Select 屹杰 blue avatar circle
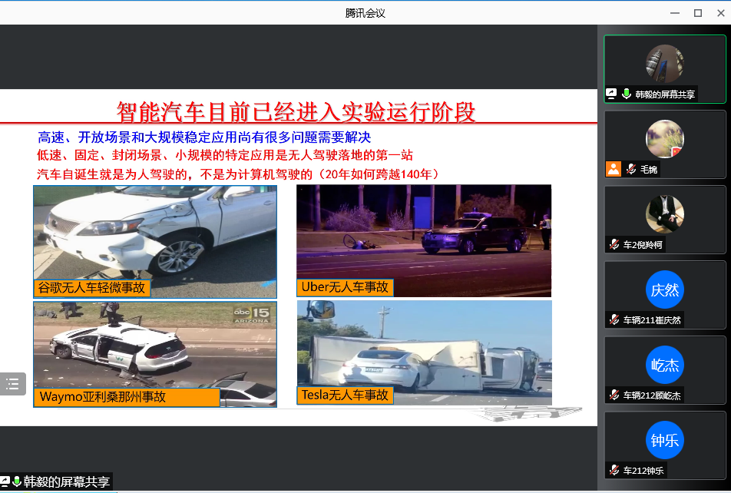The height and width of the screenshot is (493, 731). (x=665, y=366)
